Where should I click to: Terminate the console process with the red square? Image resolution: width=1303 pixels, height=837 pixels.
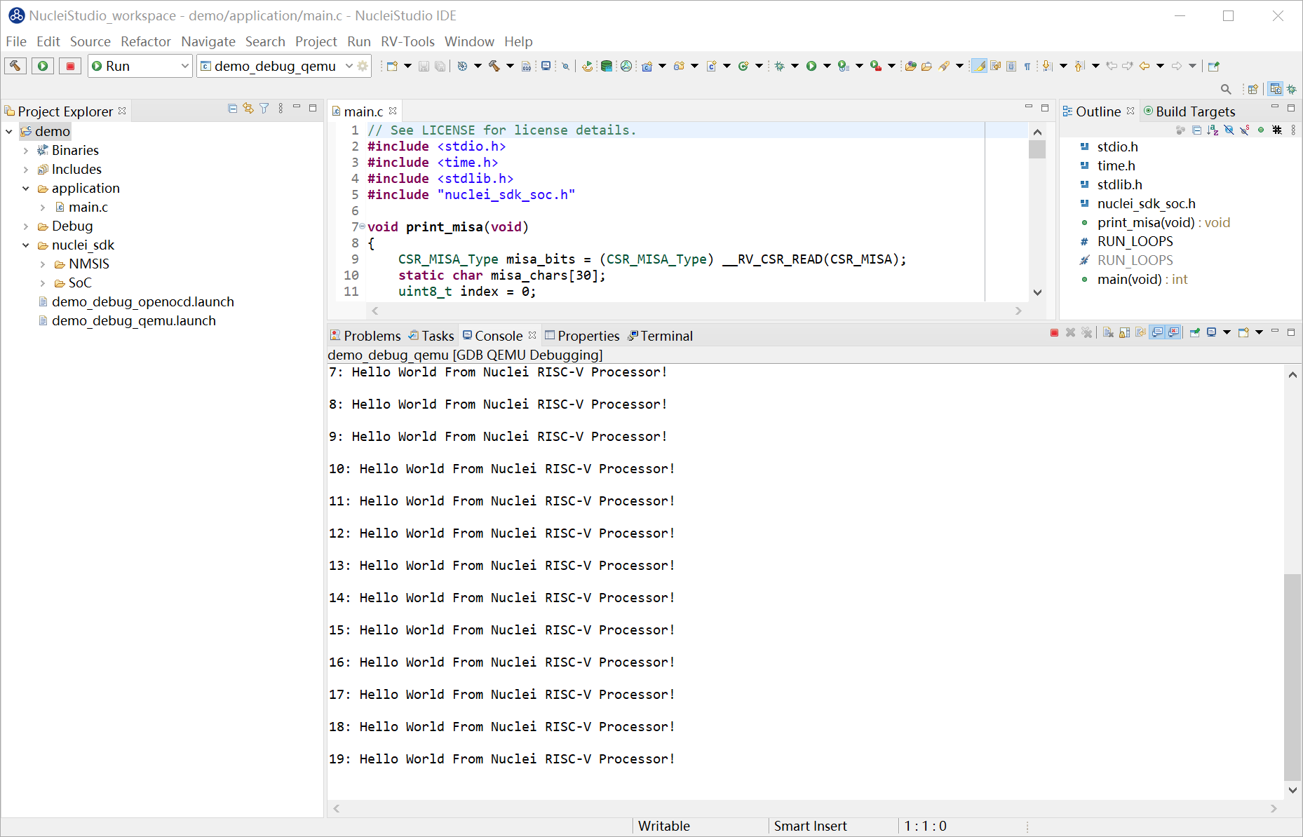1054,333
